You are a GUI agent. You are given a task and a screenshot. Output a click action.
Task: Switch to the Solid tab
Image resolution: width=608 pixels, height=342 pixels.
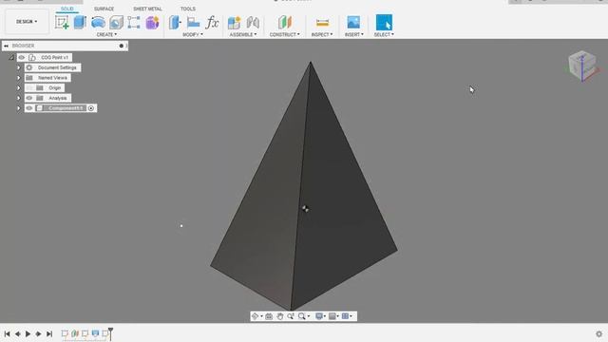point(67,9)
